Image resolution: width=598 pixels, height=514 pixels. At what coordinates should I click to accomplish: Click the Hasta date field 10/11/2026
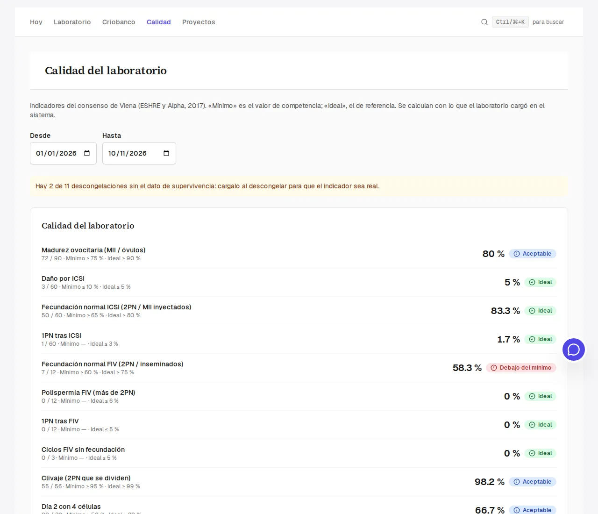pyautogui.click(x=139, y=153)
